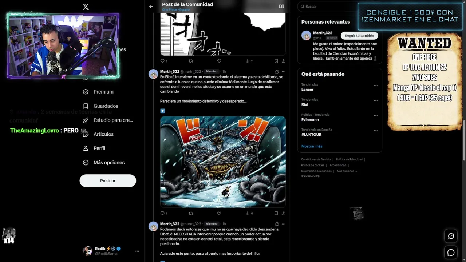466x262 pixels.
Task: Open Guardados in the sidebar
Action: [x=100, y=106]
